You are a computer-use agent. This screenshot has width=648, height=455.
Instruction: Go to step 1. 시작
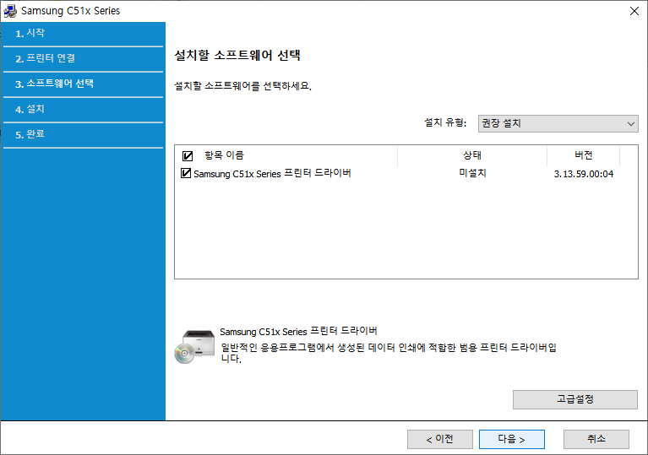click(30, 33)
